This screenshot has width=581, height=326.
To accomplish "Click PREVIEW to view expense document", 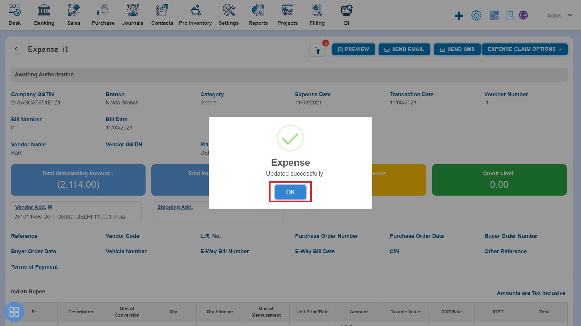I will click(353, 49).
